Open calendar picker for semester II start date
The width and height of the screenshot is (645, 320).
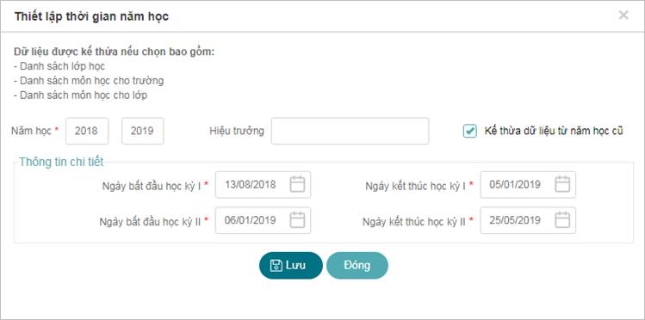coord(297,220)
